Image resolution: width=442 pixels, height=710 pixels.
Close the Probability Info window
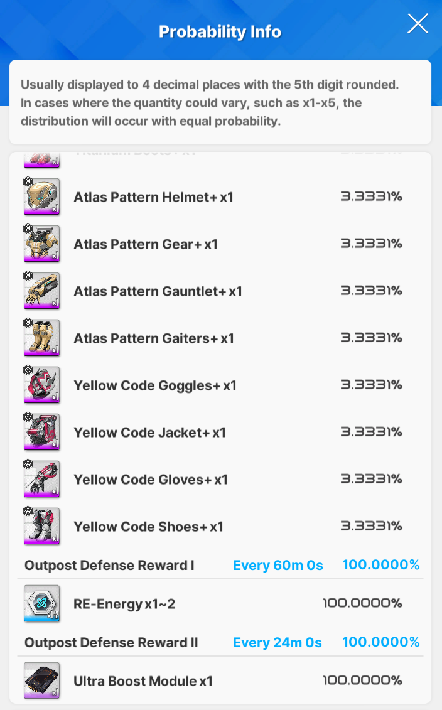pyautogui.click(x=418, y=24)
